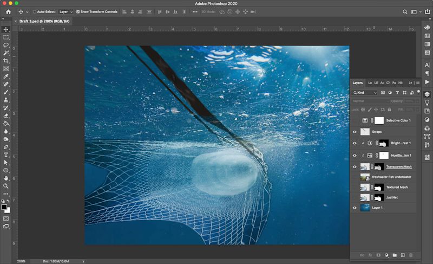Viewport: 433px width, 264px height.
Task: Choose the Clone Stamp tool
Action: 6,100
